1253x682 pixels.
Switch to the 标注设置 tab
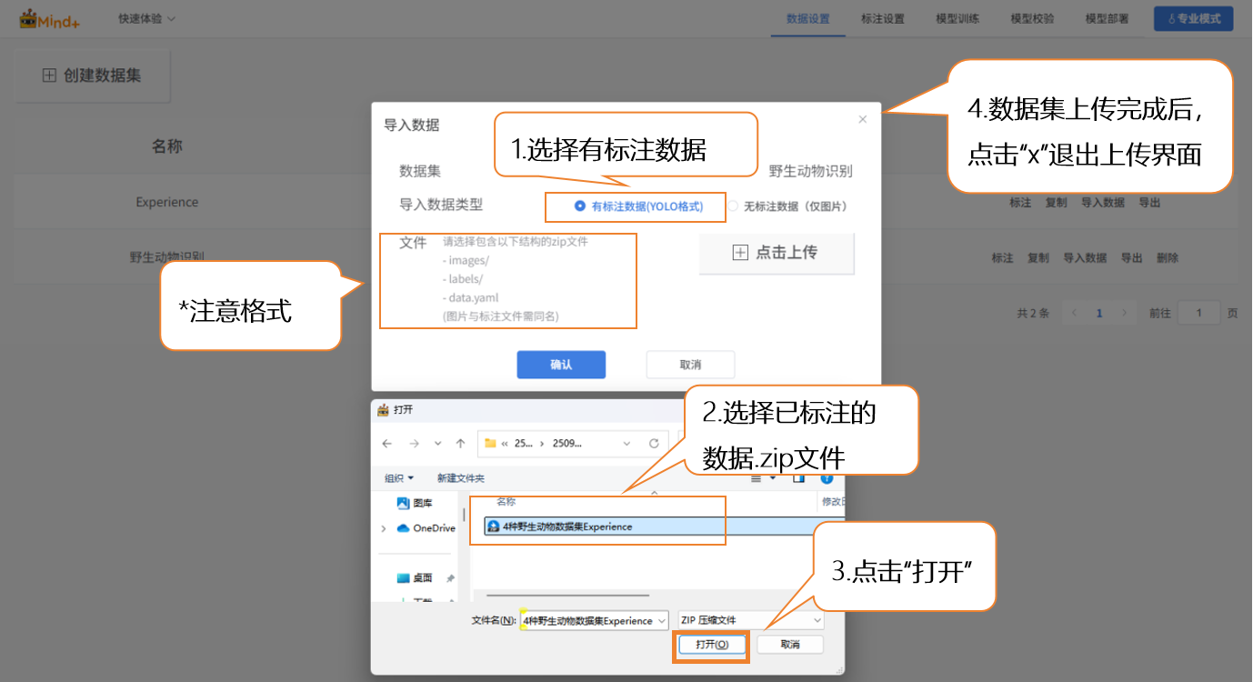(x=882, y=18)
